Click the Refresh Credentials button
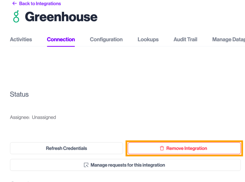 pos(66,148)
